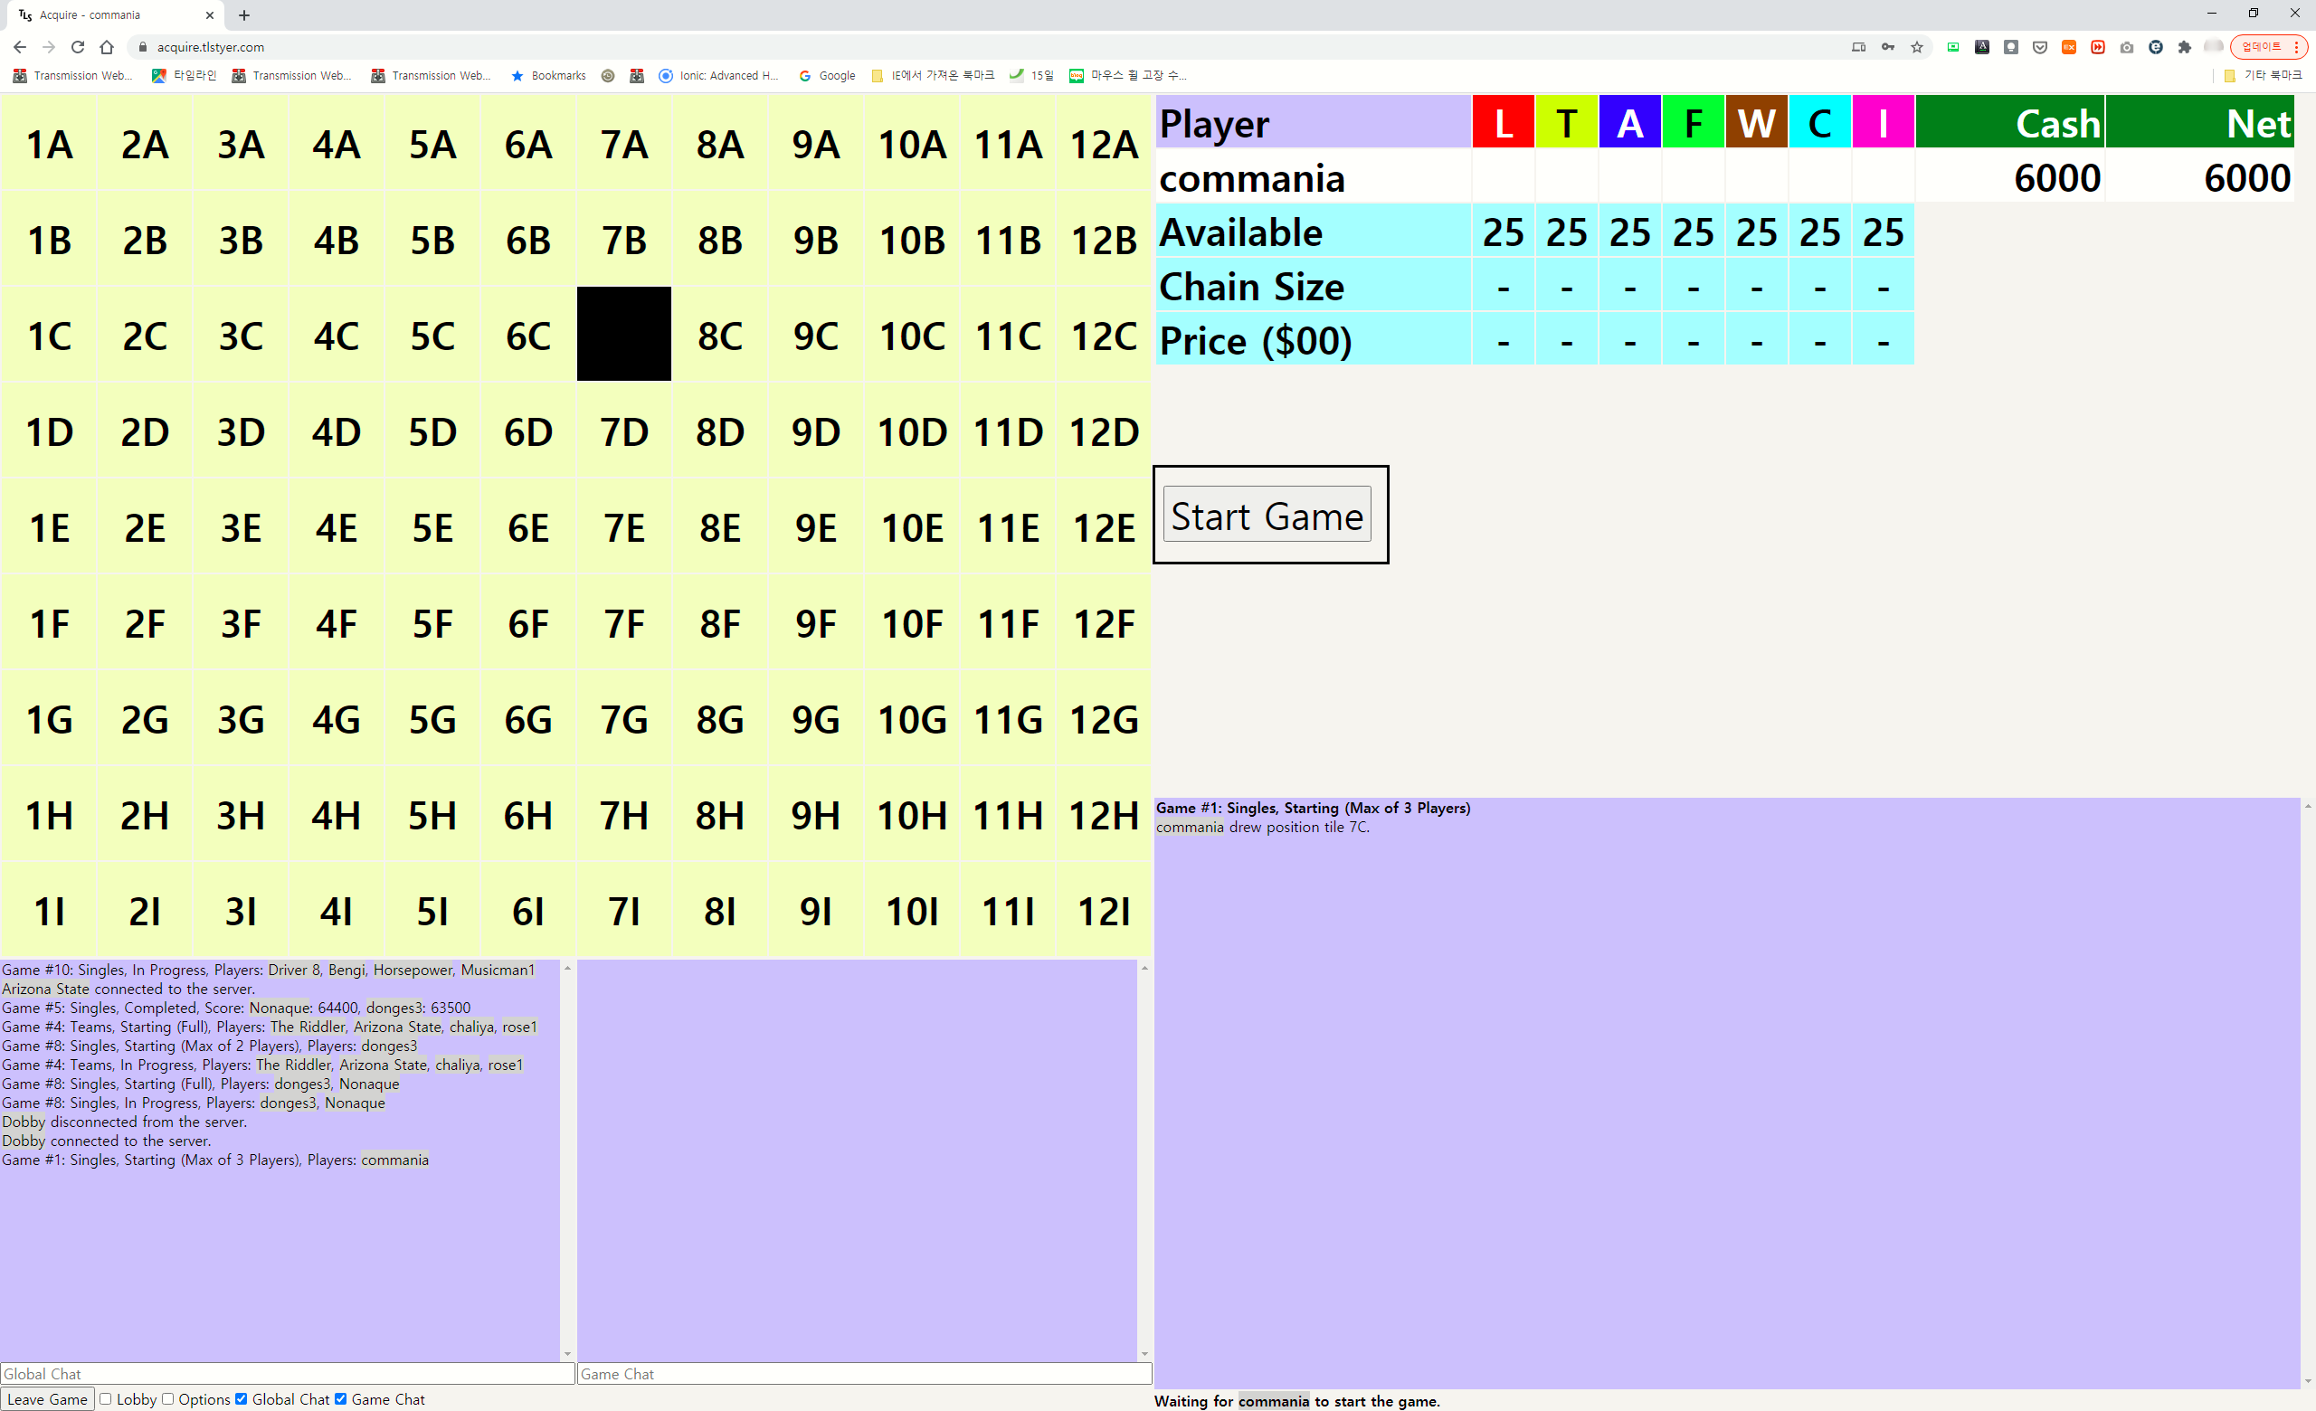This screenshot has width=2316, height=1411.
Task: Click the orange Ex extension icon
Action: (x=2069, y=47)
